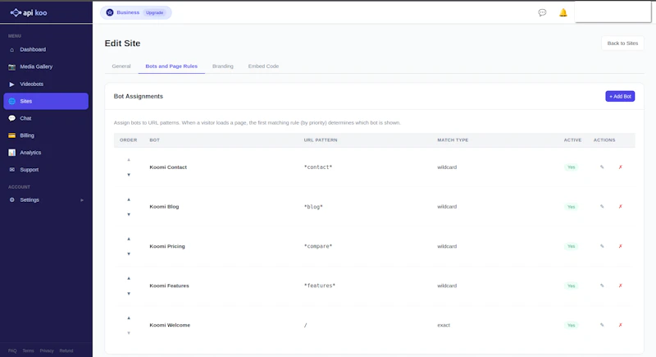
Task: Open Support in the sidebar
Action: 46,170
